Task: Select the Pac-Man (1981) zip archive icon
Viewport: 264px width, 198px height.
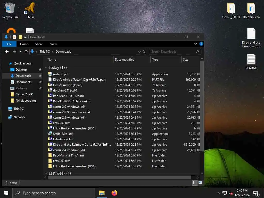Action: coord(50,96)
